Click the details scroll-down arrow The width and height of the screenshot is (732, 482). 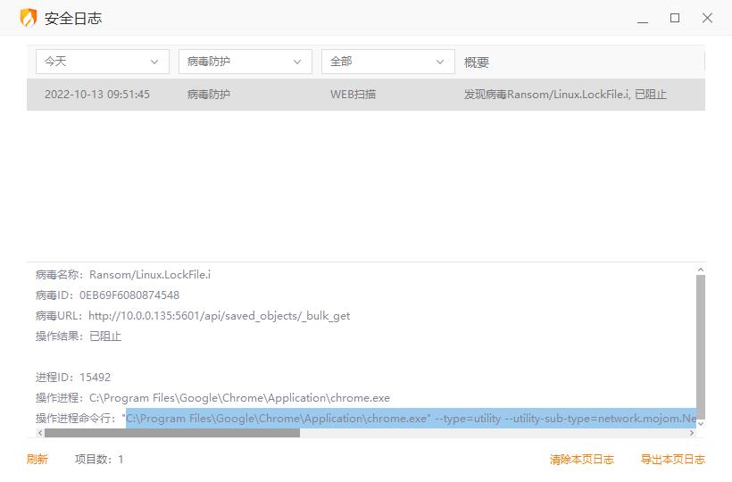tap(700, 424)
